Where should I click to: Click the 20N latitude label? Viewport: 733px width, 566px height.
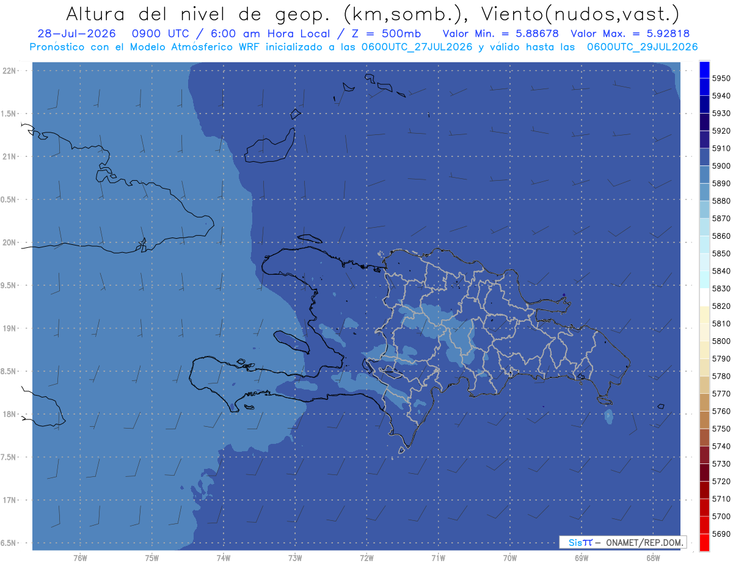10,242
